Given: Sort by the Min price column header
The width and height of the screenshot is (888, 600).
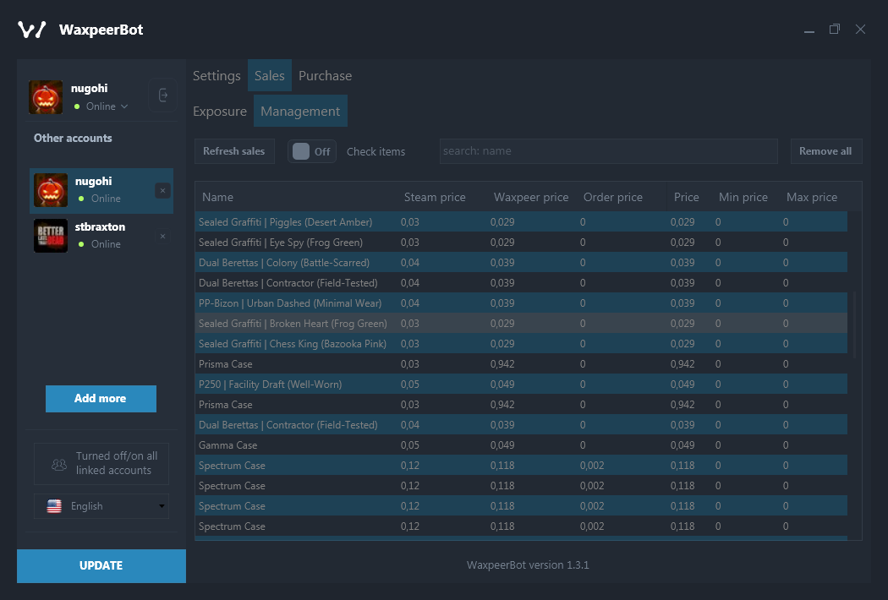Looking at the screenshot, I should point(743,197).
